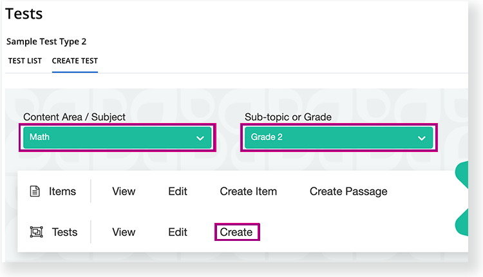Screen dimensions: 483x277
Task: Click the Sample Test Type 2 heading
Action: coord(46,42)
